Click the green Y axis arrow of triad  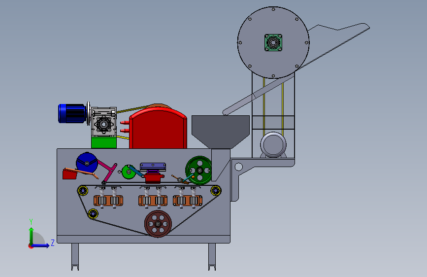pos(32,236)
